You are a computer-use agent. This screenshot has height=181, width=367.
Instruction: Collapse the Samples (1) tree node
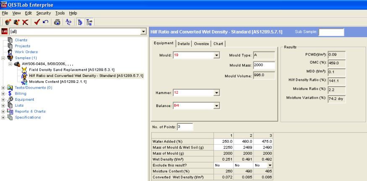coord(3,57)
